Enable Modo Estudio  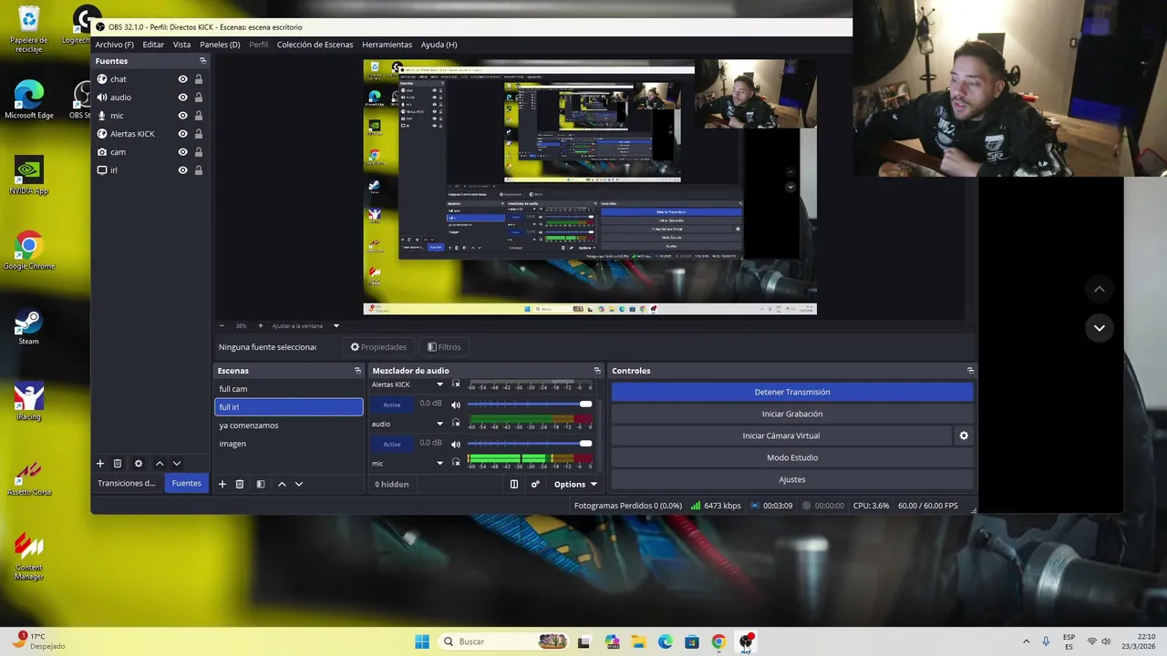pyautogui.click(x=792, y=457)
